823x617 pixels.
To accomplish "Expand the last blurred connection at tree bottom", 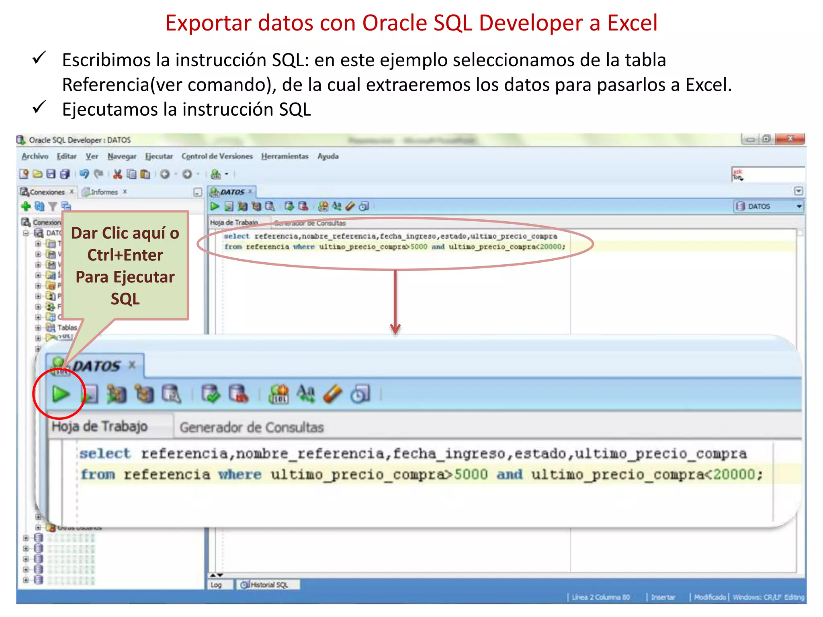I will pos(26,580).
